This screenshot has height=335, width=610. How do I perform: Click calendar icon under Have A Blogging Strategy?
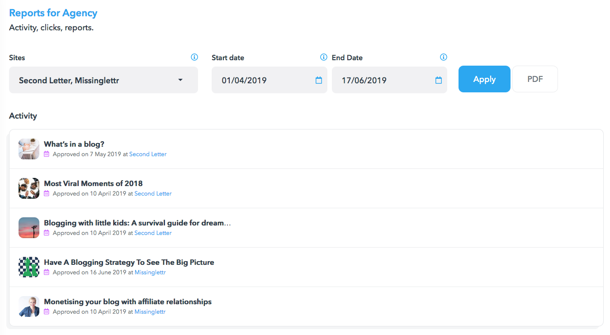point(47,273)
